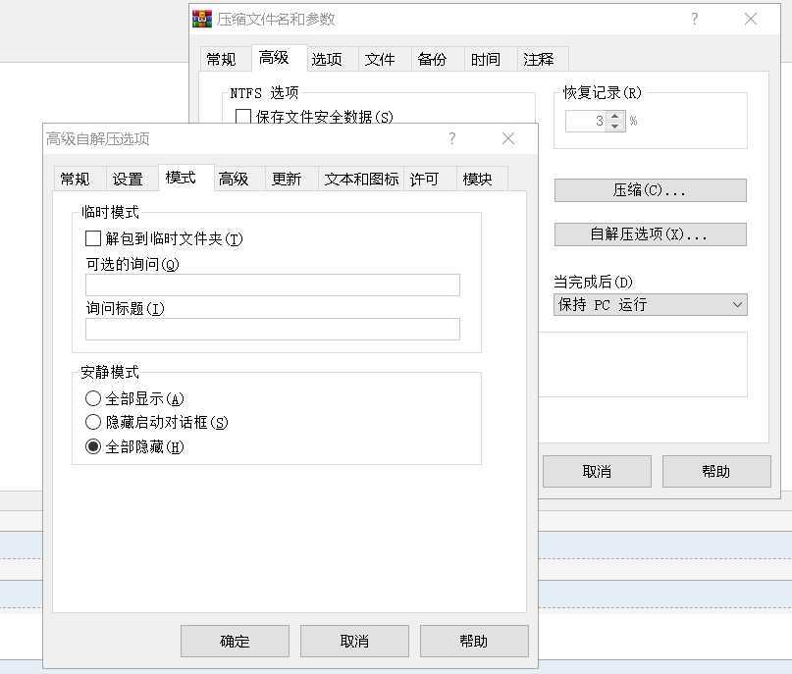
Task: Select 全部显示 radio button
Action: point(93,398)
